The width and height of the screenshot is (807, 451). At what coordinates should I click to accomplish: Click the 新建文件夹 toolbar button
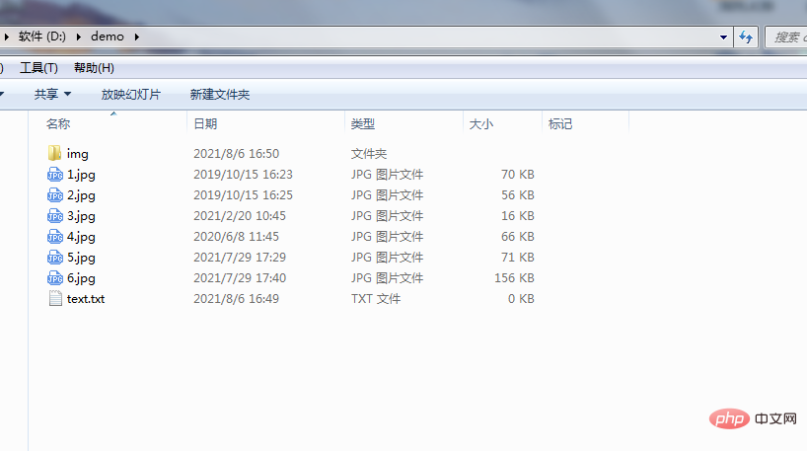[x=220, y=94]
